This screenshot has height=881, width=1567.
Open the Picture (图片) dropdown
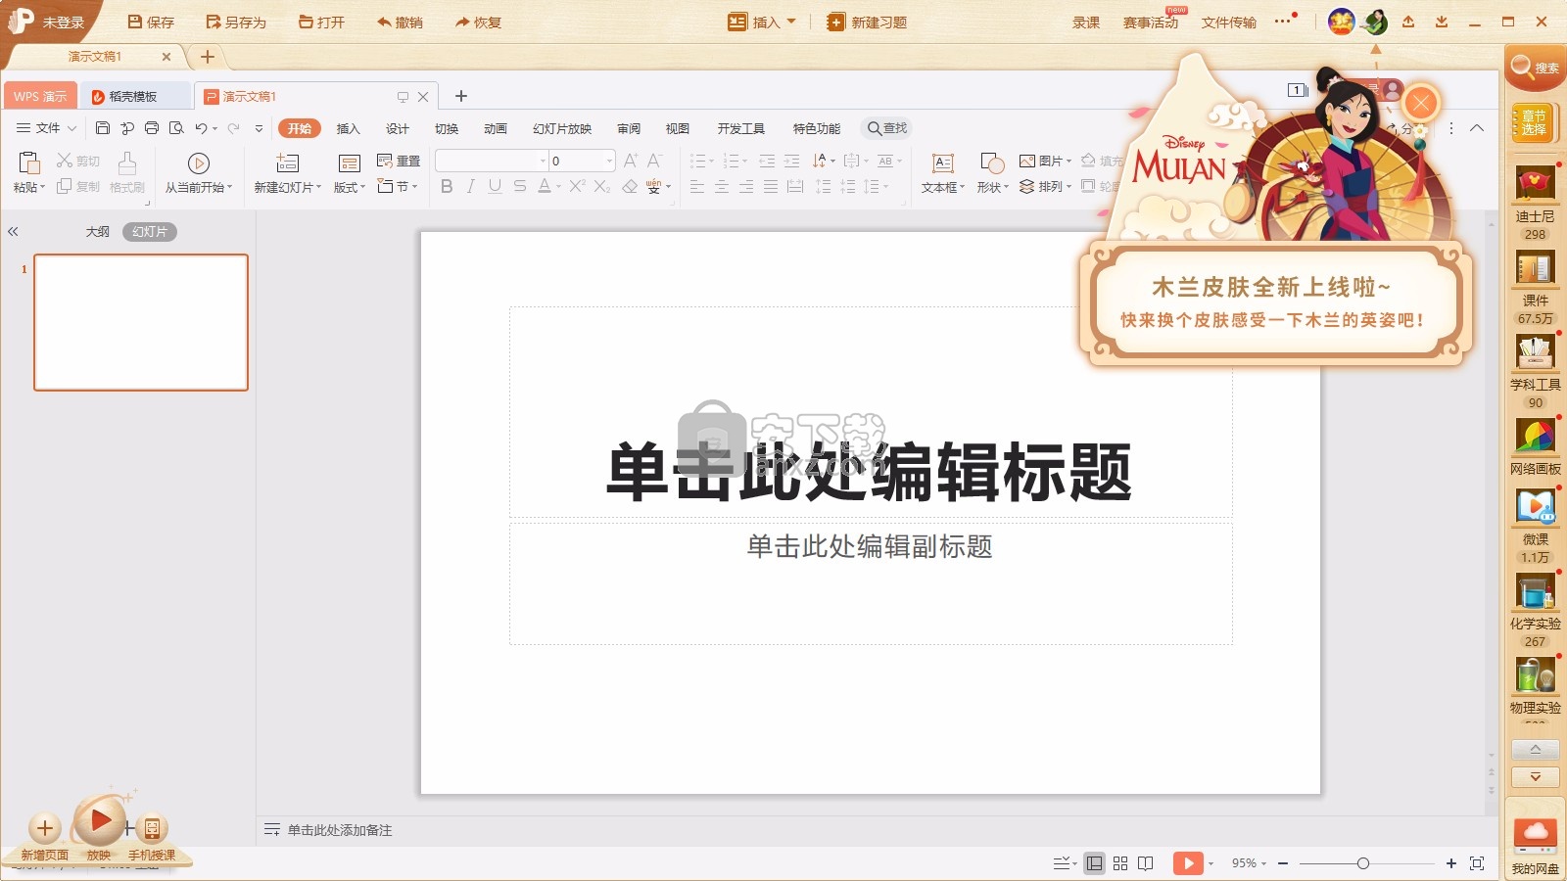[x=1045, y=161]
